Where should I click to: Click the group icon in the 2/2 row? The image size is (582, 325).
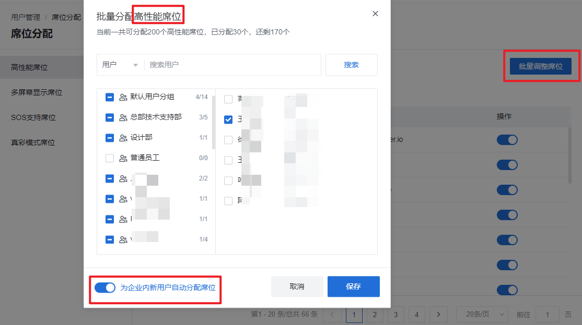123,178
